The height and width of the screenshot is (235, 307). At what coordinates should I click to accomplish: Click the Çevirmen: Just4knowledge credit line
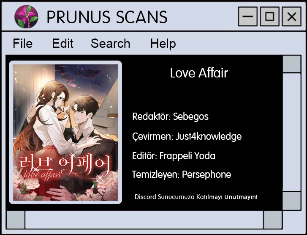pyautogui.click(x=187, y=136)
